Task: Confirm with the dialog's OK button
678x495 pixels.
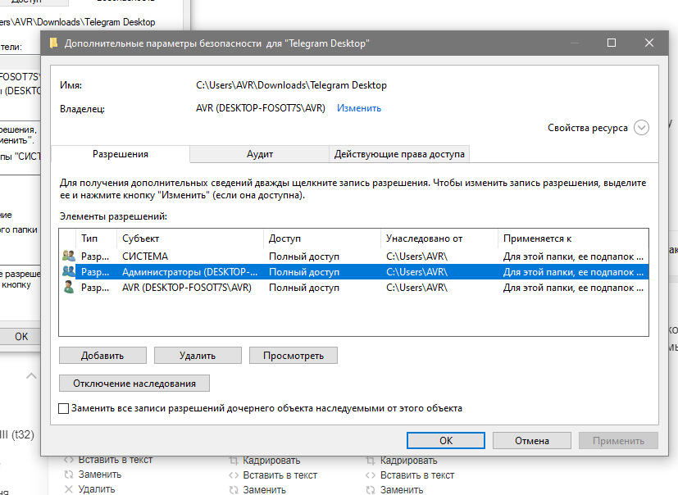Action: 446,441
